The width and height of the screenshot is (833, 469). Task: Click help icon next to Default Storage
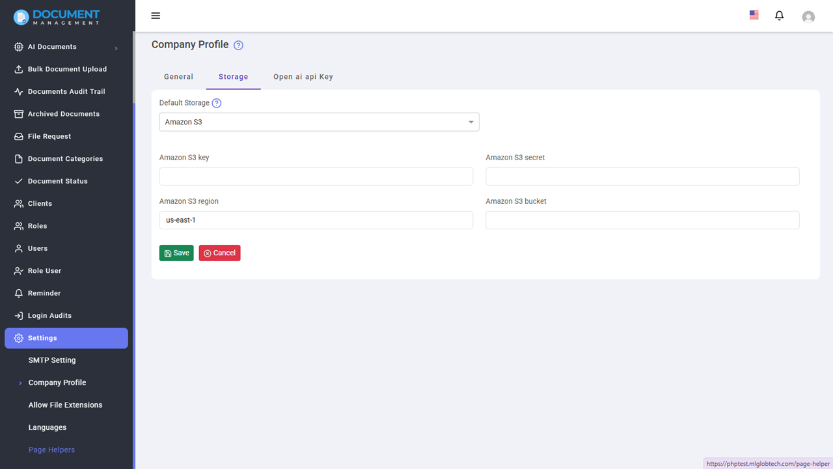point(217,103)
